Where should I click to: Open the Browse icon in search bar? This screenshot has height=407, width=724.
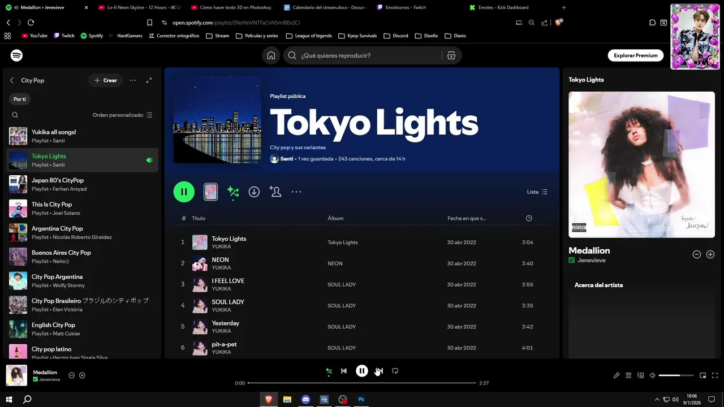click(x=451, y=55)
